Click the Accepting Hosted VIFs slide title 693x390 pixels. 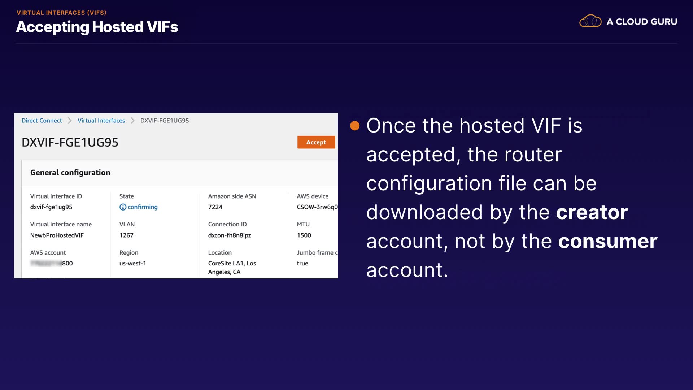point(97,27)
